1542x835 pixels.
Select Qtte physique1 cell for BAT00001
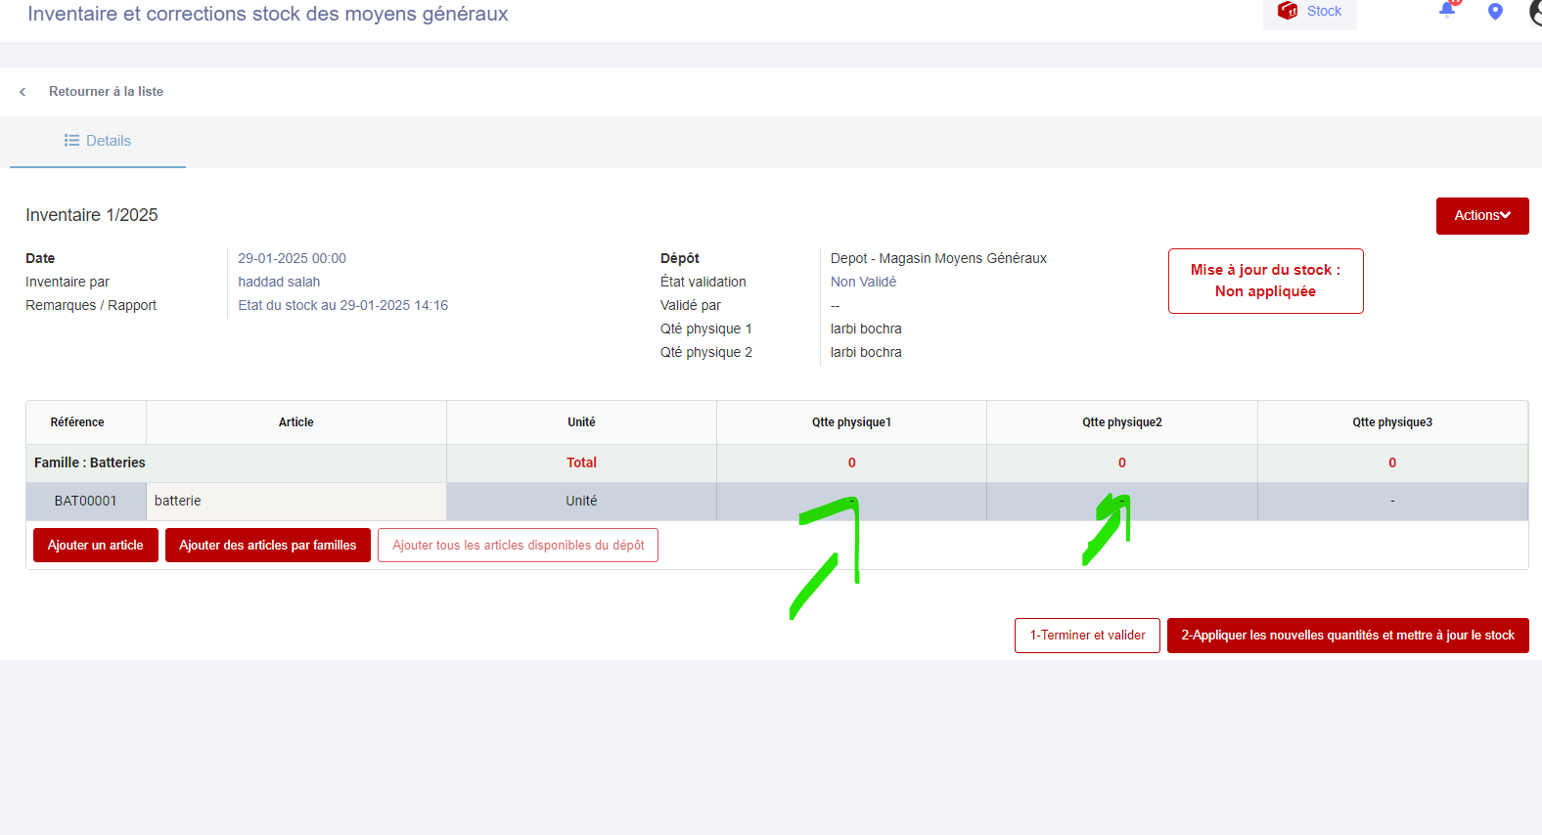(851, 502)
